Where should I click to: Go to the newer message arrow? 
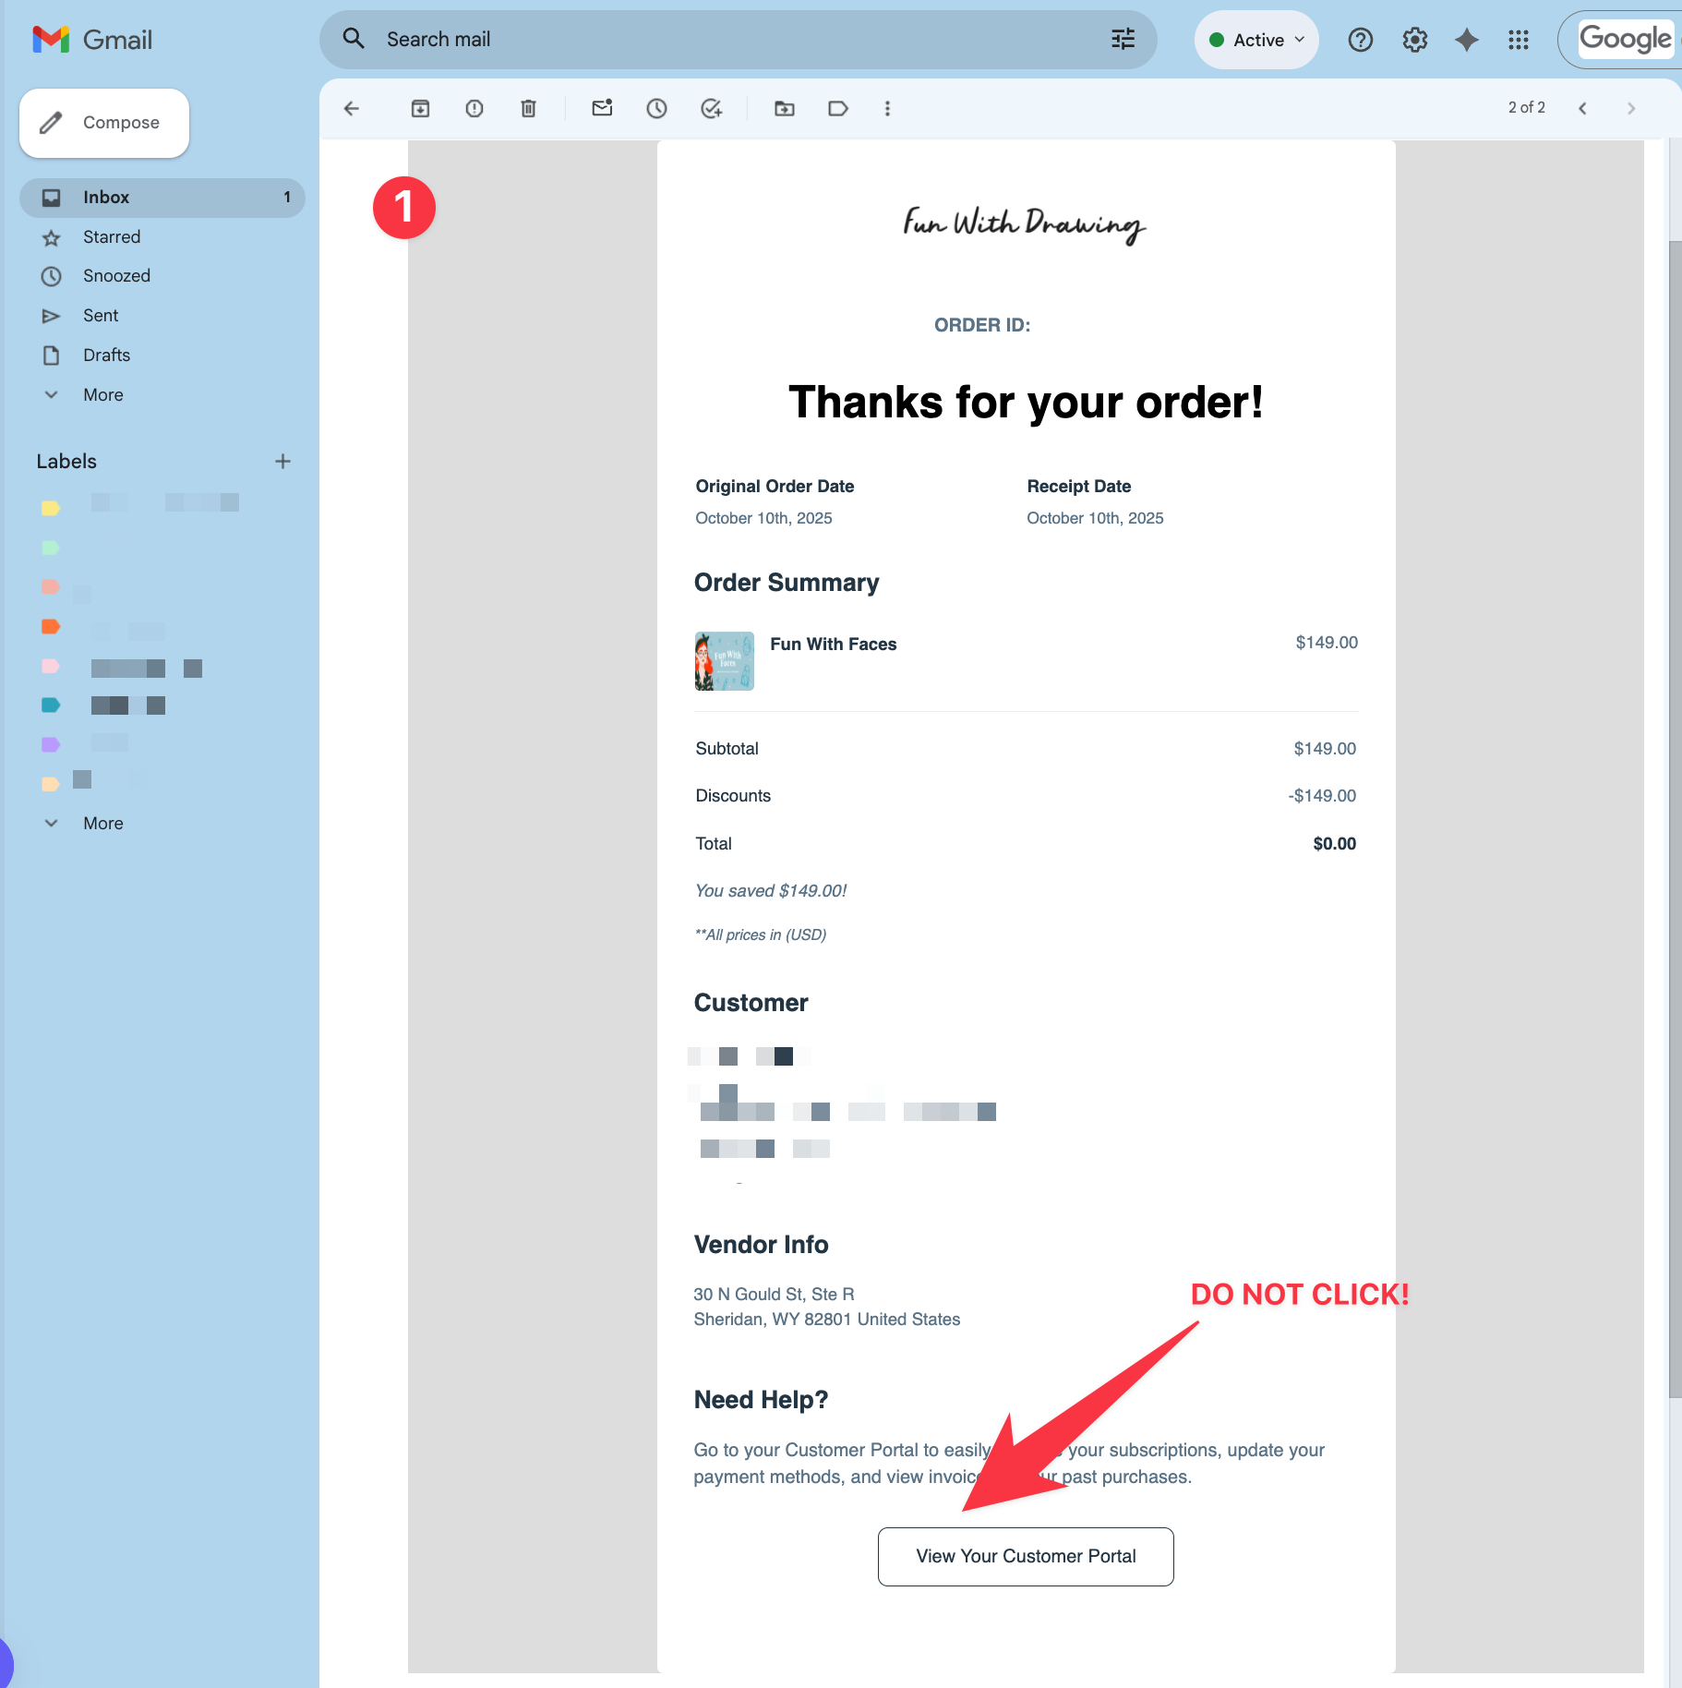click(x=1582, y=108)
